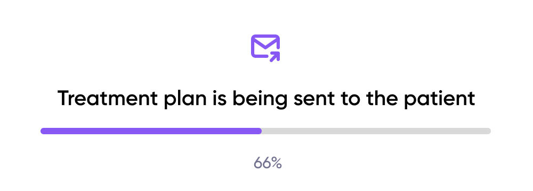Click the 66% progress label

(268, 163)
